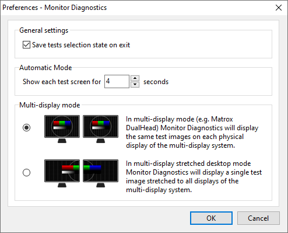The image size is (288, 233).
Task: Select the stretched desktop mode radio button
Action: pyautogui.click(x=26, y=172)
